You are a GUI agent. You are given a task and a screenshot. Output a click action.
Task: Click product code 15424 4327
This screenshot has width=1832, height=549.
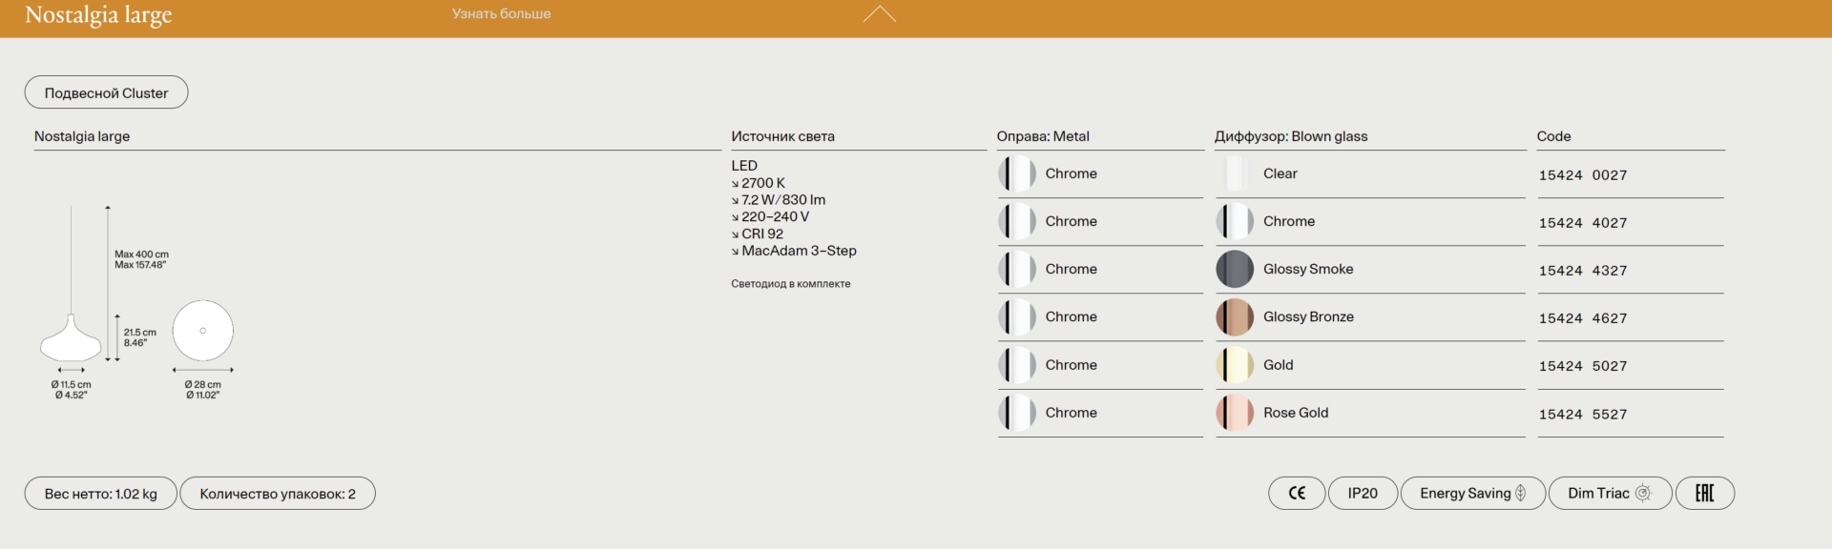(x=1582, y=271)
